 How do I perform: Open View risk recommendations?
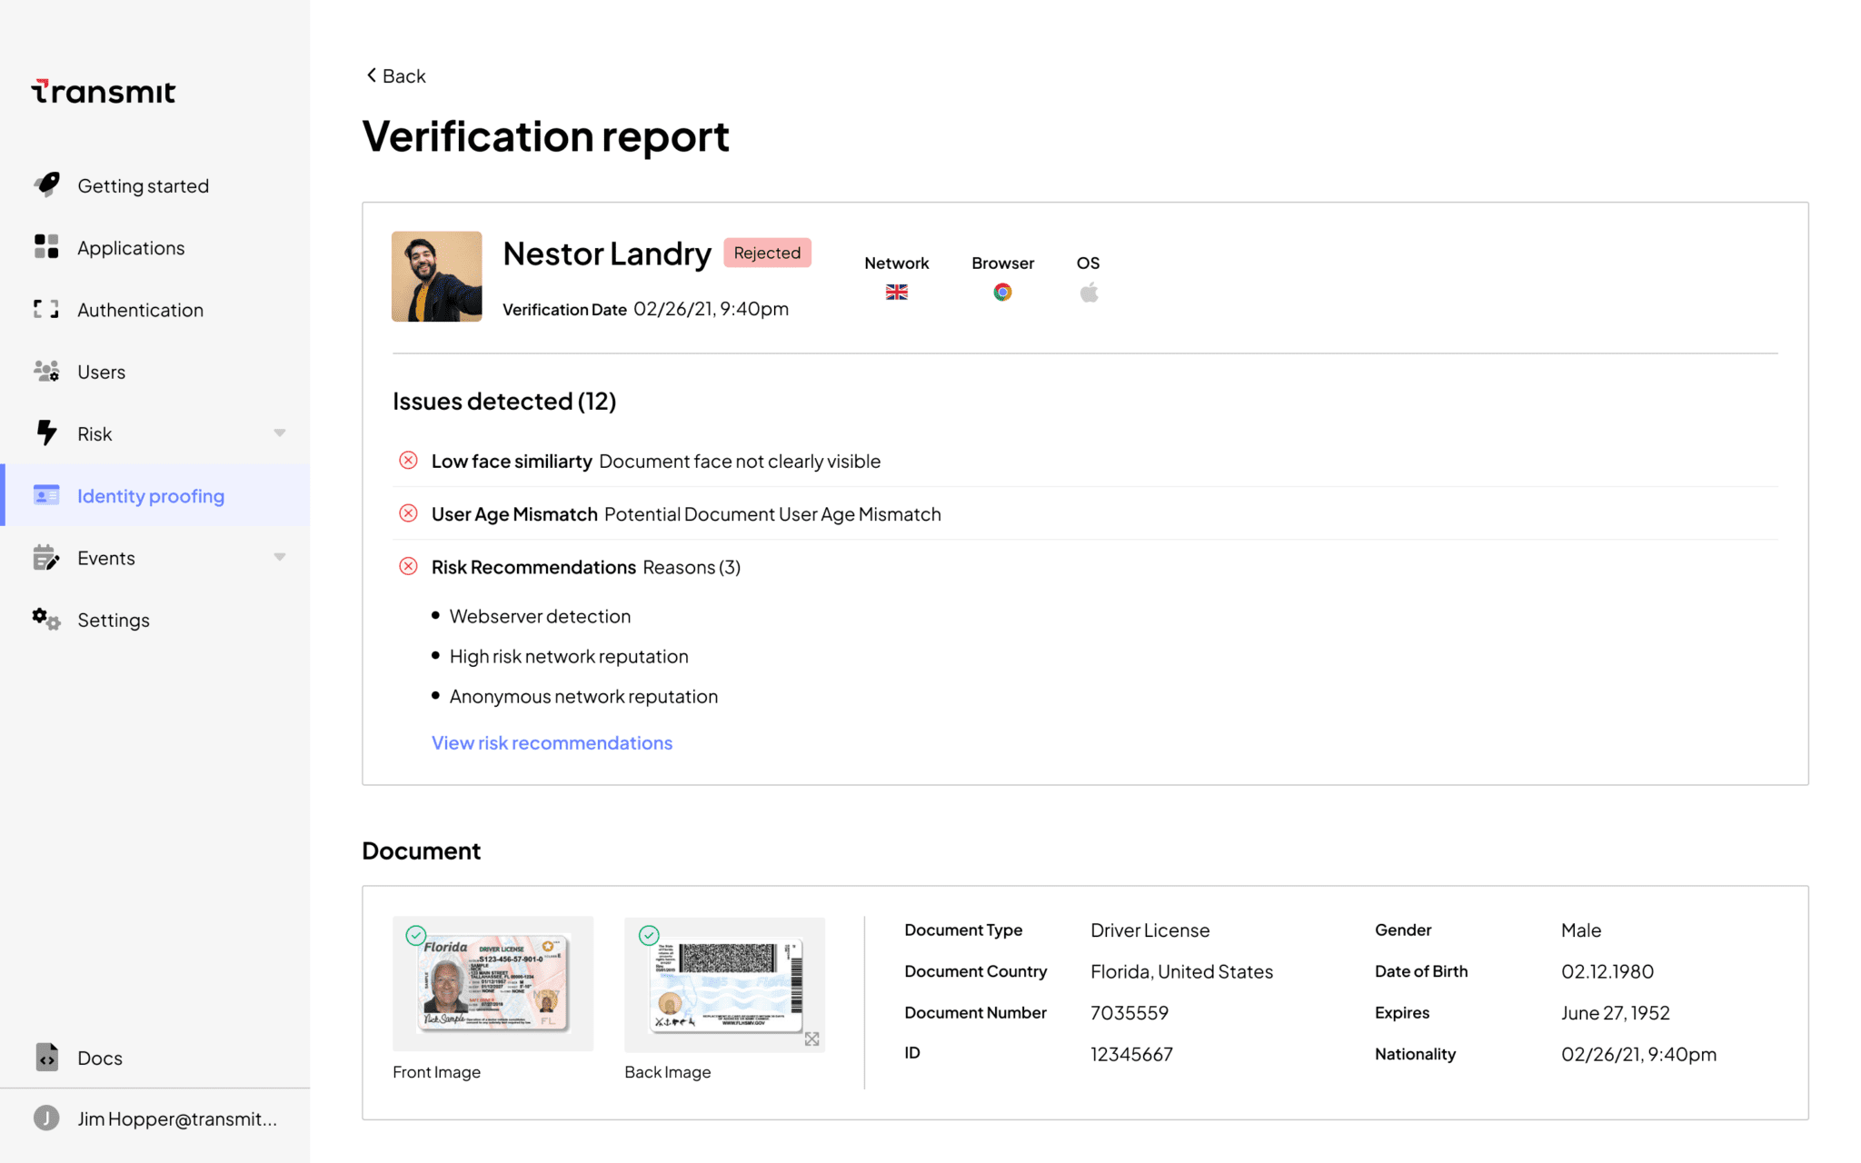[552, 742]
